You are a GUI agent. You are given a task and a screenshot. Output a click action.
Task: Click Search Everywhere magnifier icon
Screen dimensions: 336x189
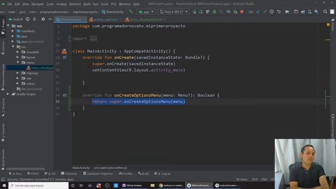[x=325, y=12]
